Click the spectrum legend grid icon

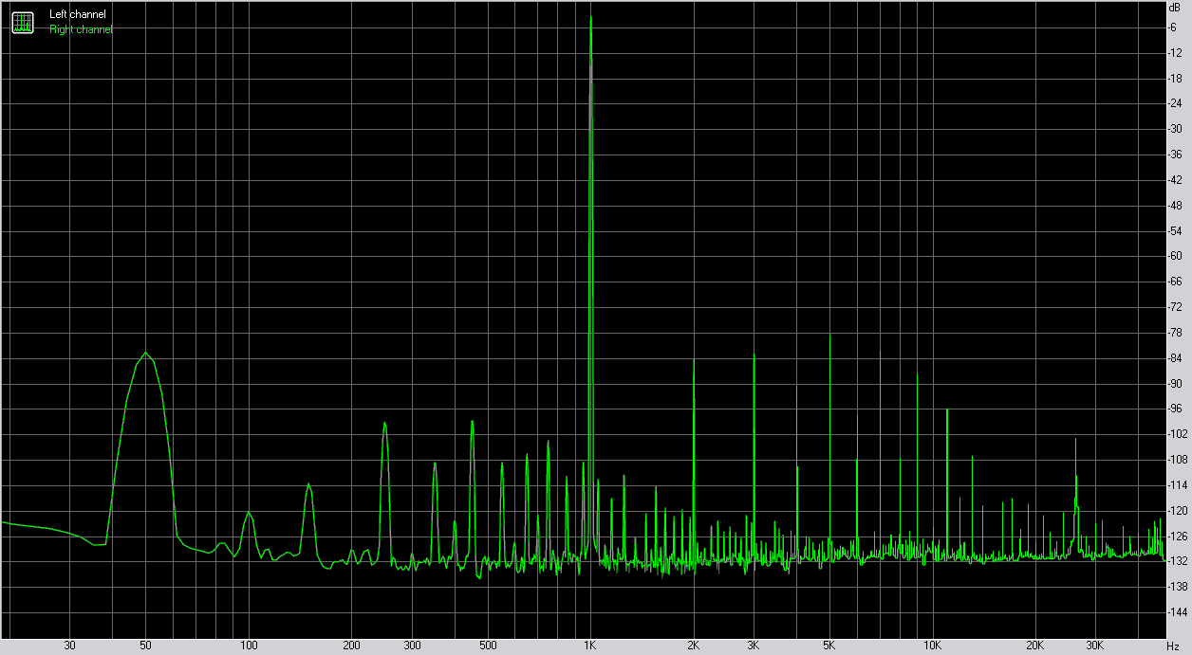pos(22,22)
